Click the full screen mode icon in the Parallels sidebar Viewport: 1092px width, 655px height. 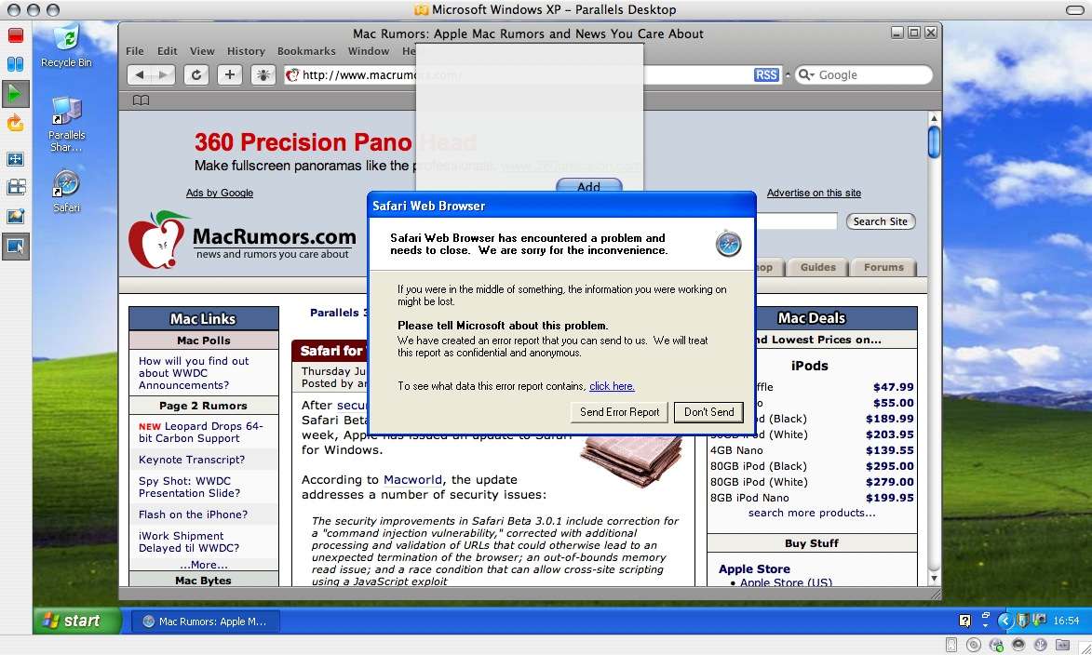click(x=15, y=159)
